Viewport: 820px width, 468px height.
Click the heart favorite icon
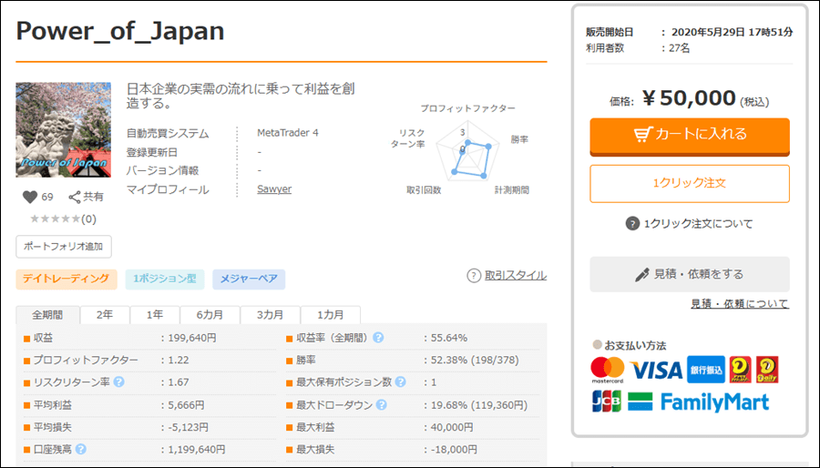(x=29, y=197)
